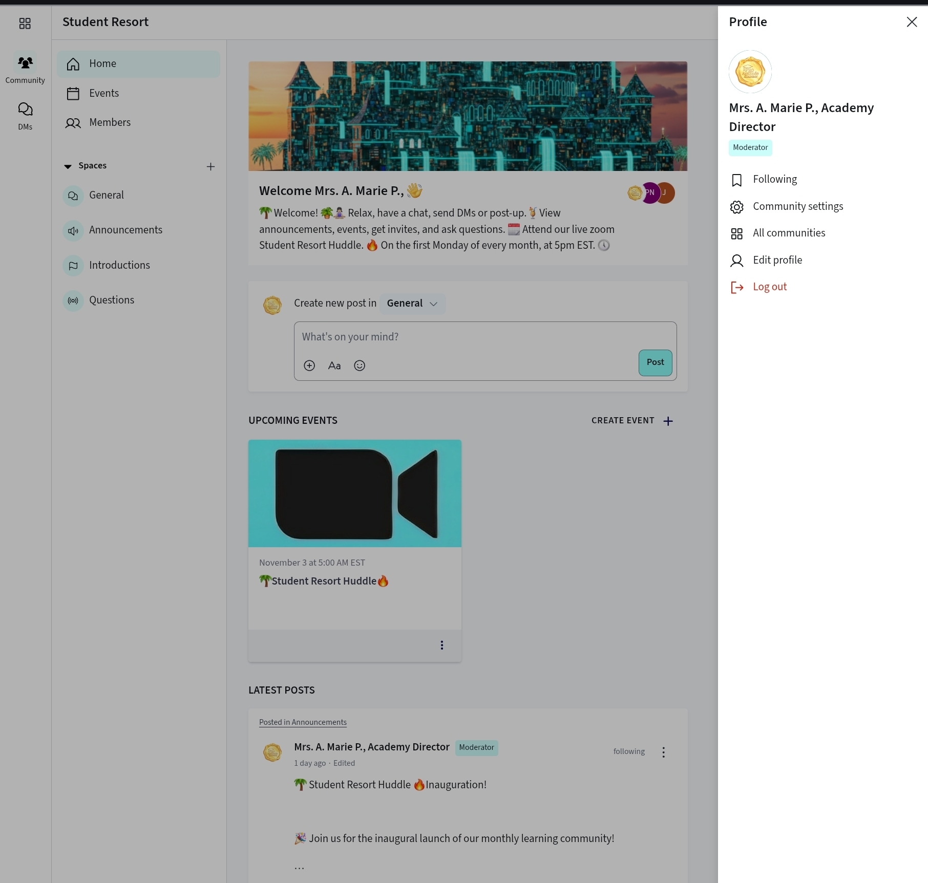Close the Profile panel
Screen dimensions: 928x883
click(912, 22)
